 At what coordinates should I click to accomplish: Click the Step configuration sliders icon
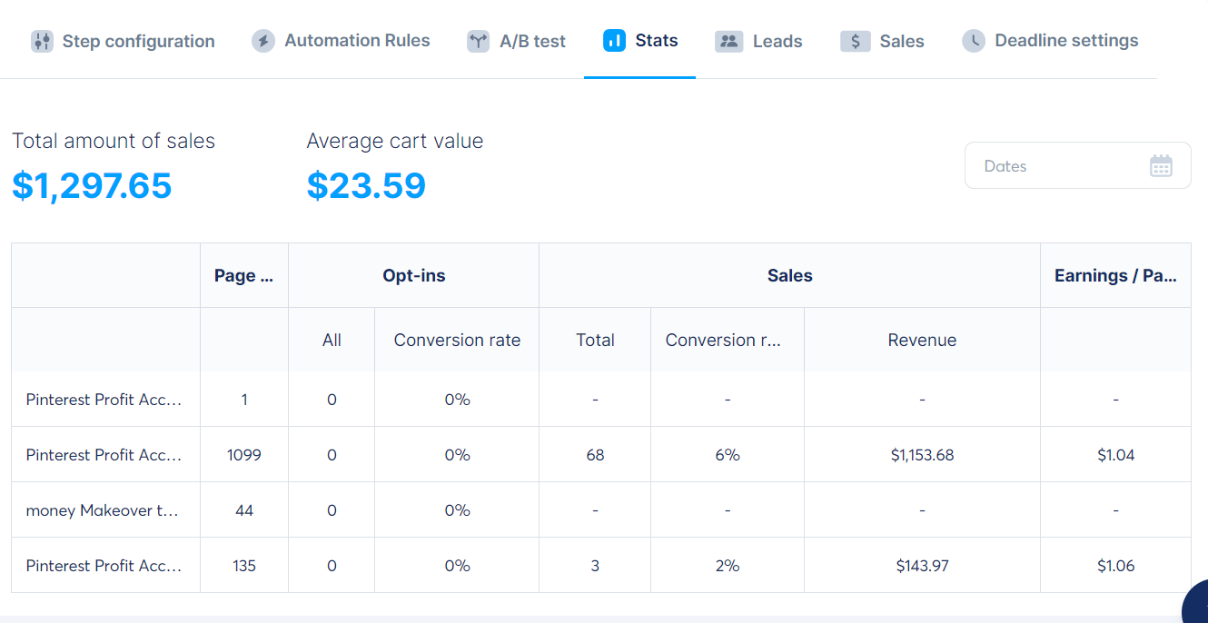coord(42,41)
